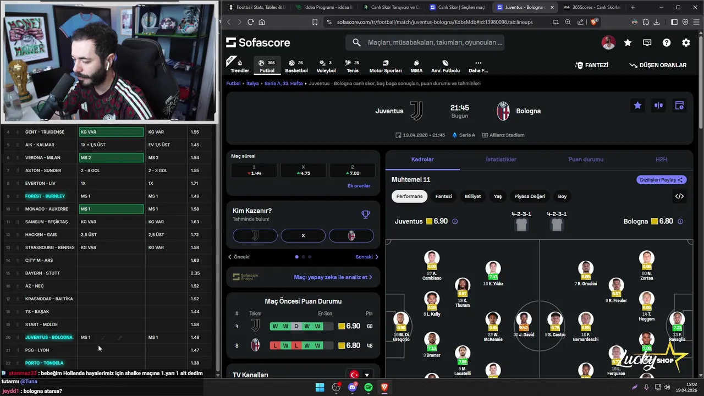Expand the Daha Fazla sports menu
The width and height of the screenshot is (704, 396).
[478, 66]
